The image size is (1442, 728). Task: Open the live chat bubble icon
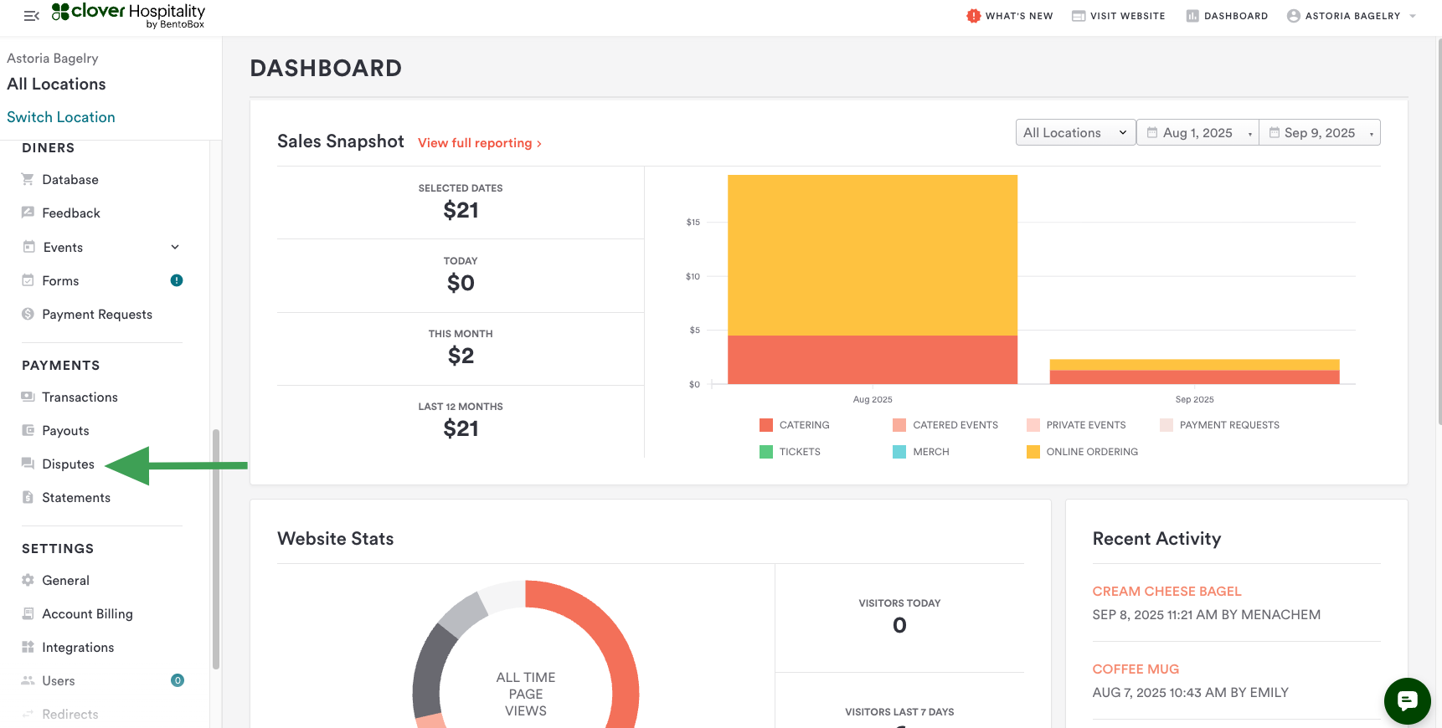click(x=1407, y=700)
